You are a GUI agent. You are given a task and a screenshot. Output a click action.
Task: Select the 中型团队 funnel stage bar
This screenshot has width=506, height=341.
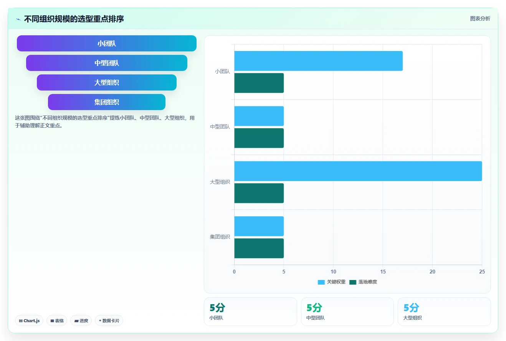pos(107,63)
